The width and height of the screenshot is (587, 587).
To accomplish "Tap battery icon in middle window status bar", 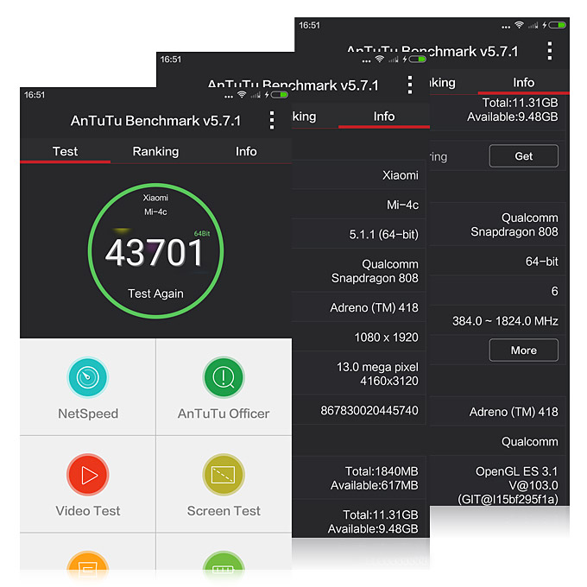I will pyautogui.click(x=418, y=60).
